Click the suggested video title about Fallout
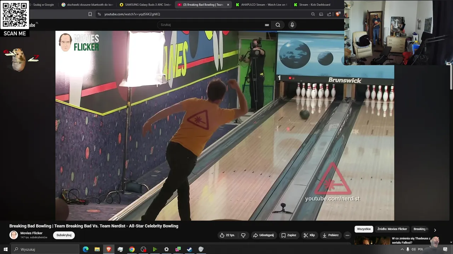Screen dimensions: 453x254 [411, 241]
